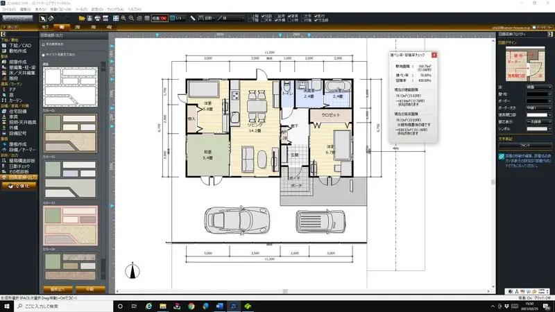
Task: Open the 表示 menu
Action: [x=40, y=10]
